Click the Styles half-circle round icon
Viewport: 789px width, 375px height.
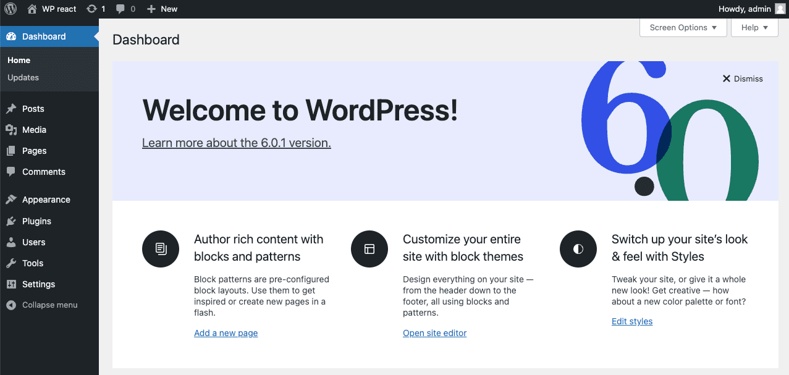pos(578,249)
